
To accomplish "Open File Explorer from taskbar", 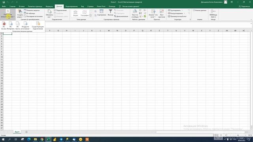I will pos(35,139).
